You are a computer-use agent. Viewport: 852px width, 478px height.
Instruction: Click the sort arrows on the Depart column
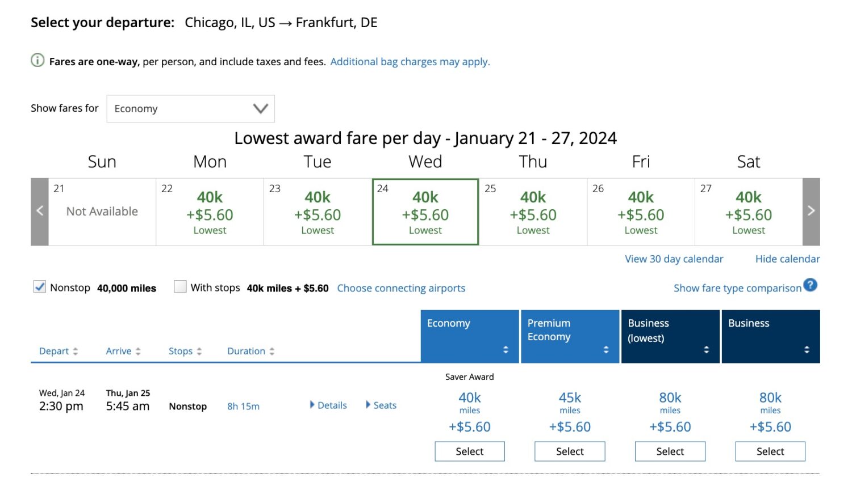(76, 351)
